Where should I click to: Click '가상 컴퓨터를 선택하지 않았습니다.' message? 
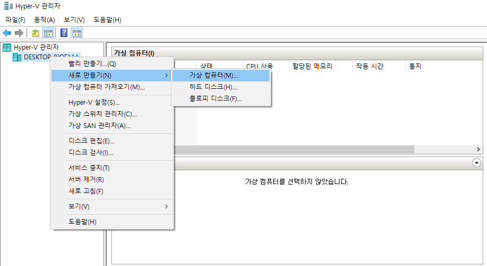point(297,182)
